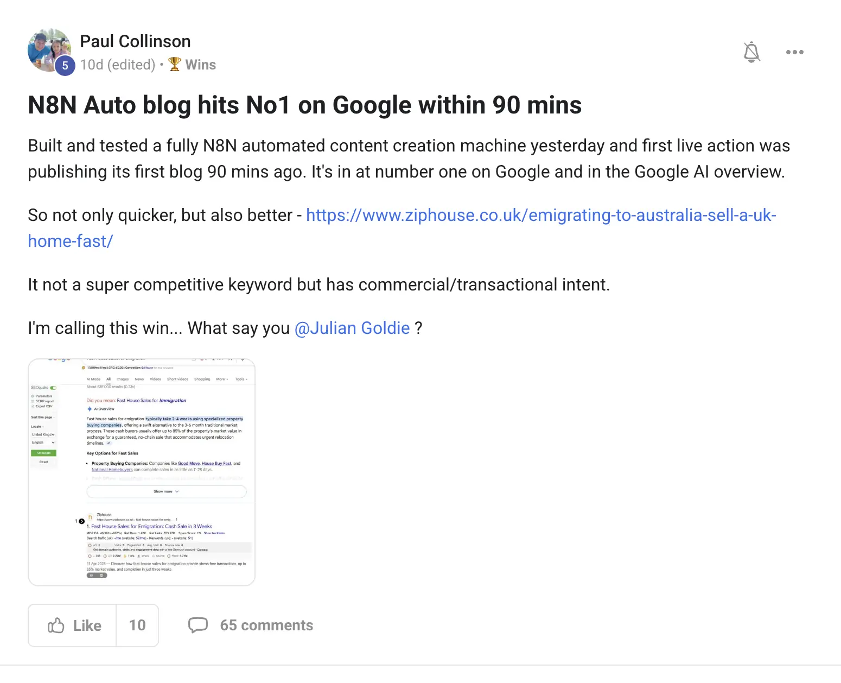This screenshot has width=841, height=683.
Task: Click the thumbs-up icon on Like button
Action: tap(56, 625)
